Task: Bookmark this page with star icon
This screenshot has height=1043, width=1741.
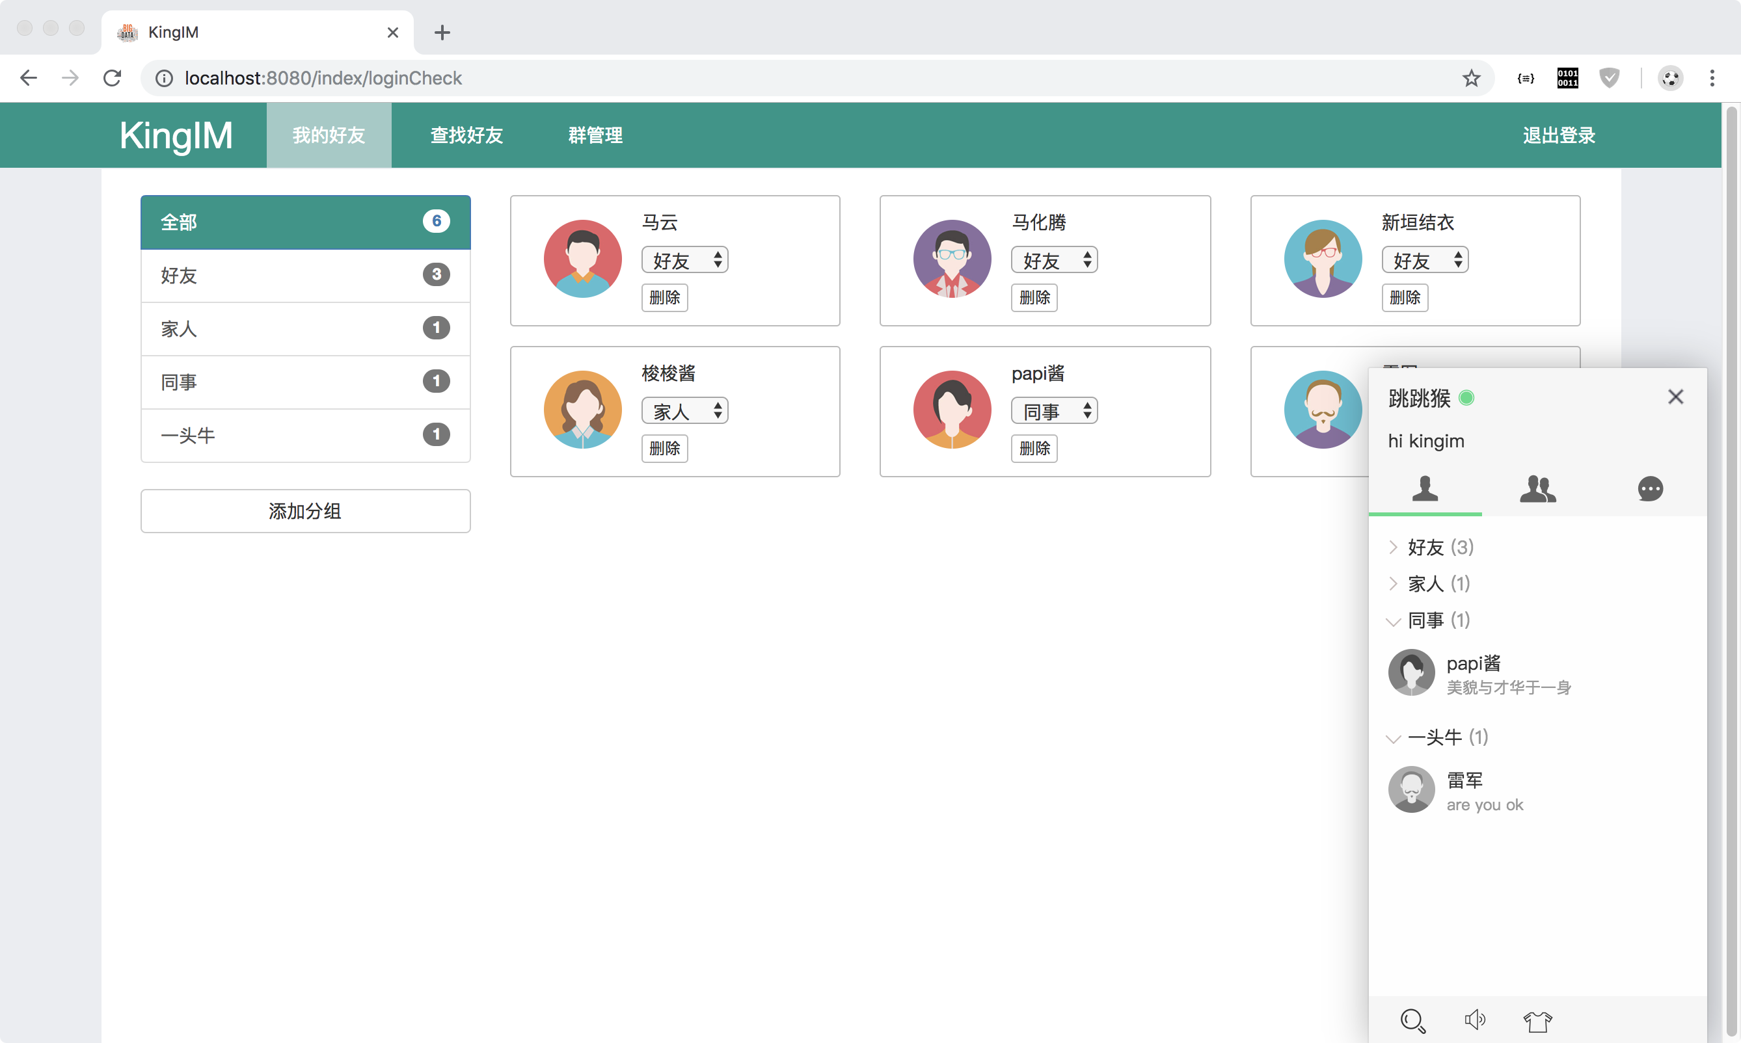Action: pyautogui.click(x=1471, y=78)
